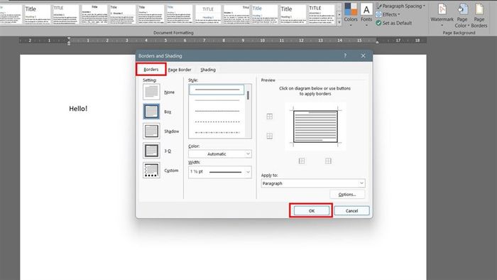Open Page Borders from the ribbon
Image resolution: width=497 pixels, height=280 pixels.
coord(479,15)
